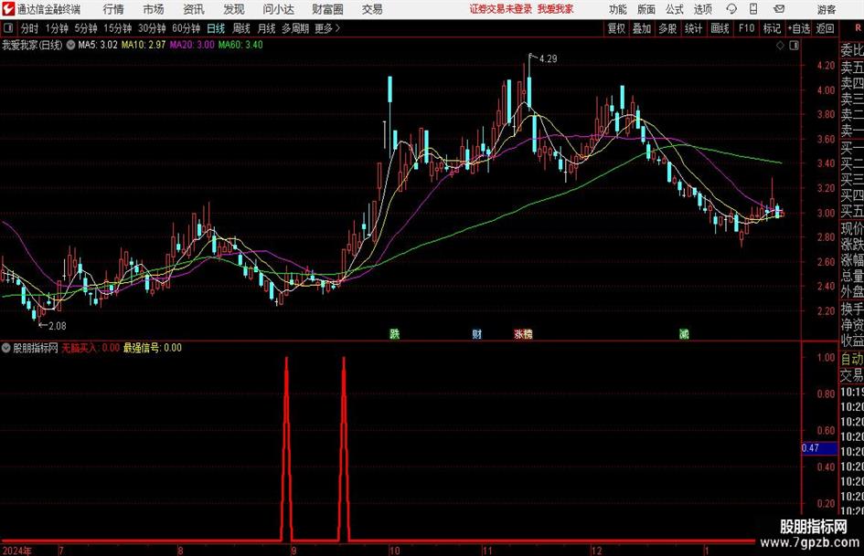This screenshot has width=864, height=556.
Task: Click the 财 event marker on the chart
Action: [477, 333]
